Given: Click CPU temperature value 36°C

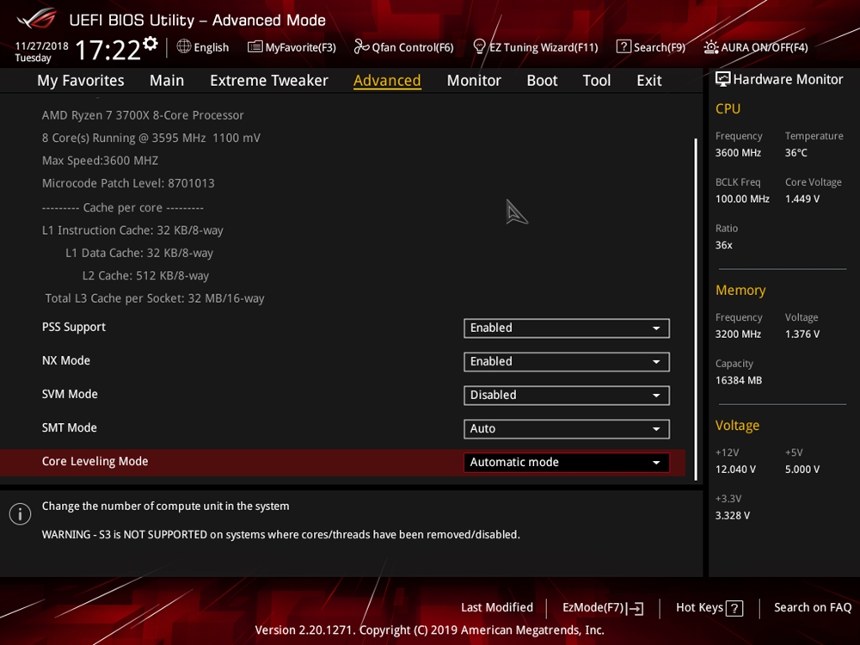Looking at the screenshot, I should (795, 153).
